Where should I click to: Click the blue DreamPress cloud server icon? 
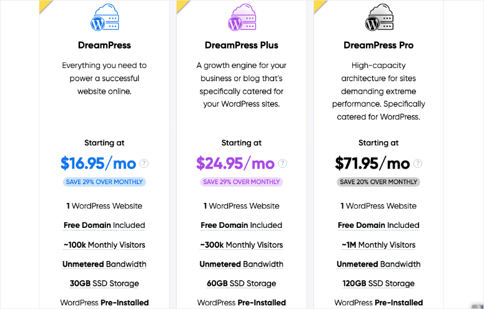(x=104, y=17)
